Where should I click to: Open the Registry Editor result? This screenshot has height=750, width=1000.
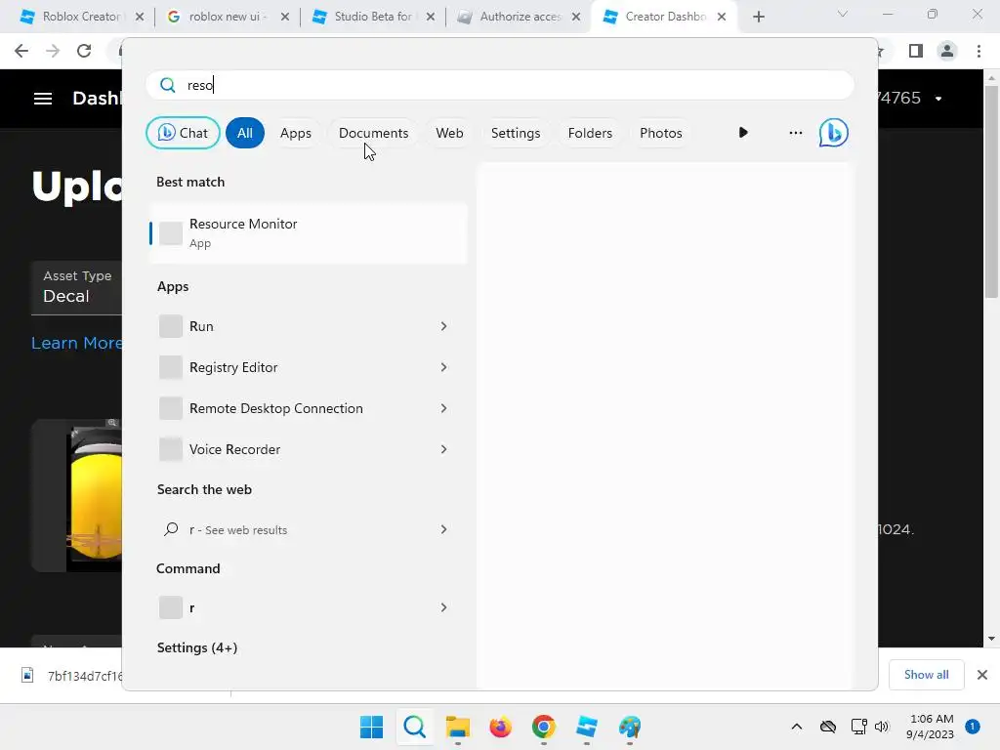[309, 367]
